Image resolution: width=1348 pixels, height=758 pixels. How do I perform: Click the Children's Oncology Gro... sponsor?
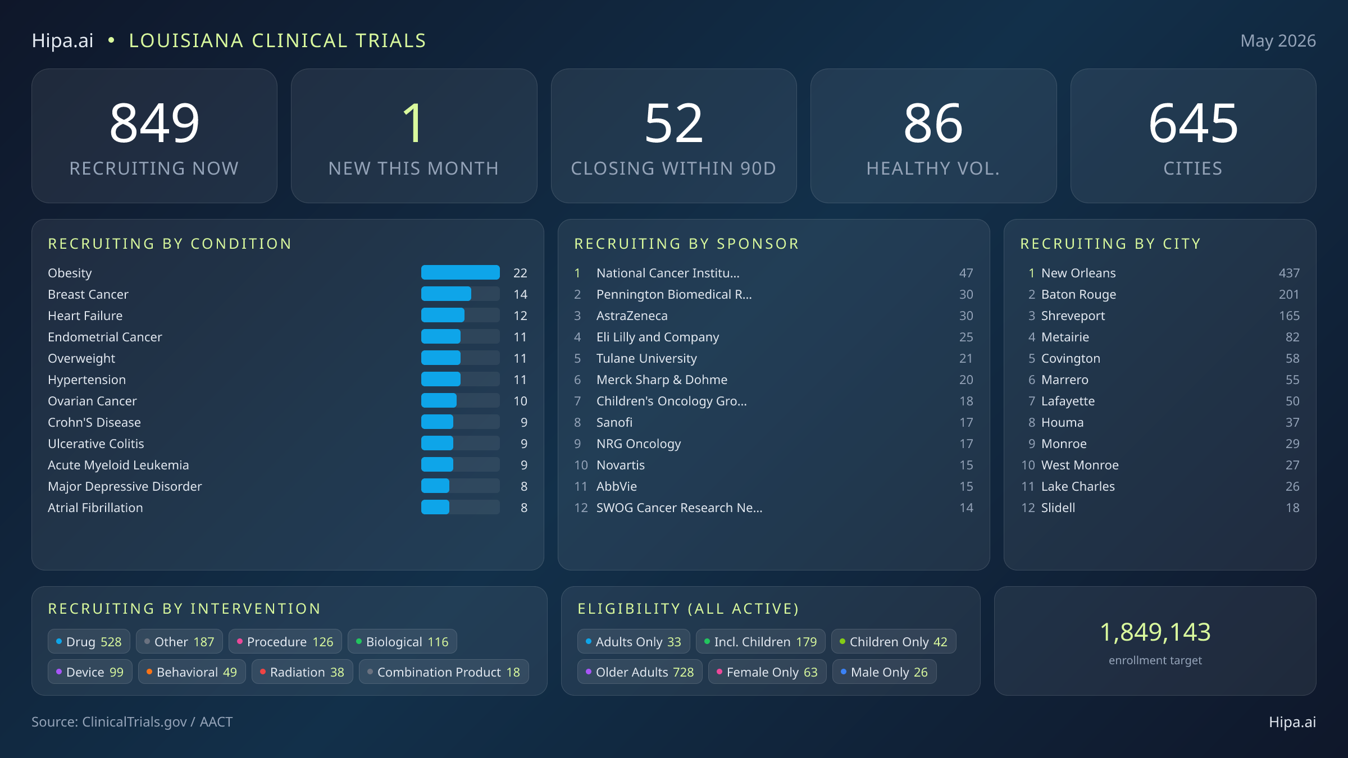coord(773,401)
